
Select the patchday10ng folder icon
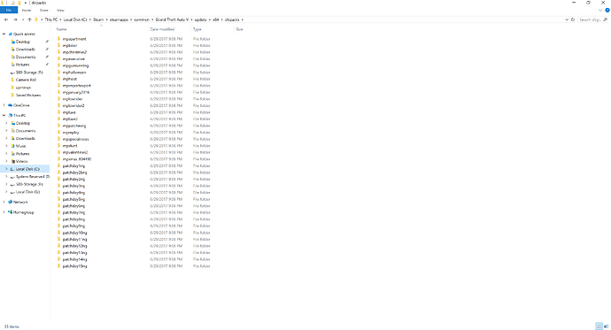(x=58, y=233)
